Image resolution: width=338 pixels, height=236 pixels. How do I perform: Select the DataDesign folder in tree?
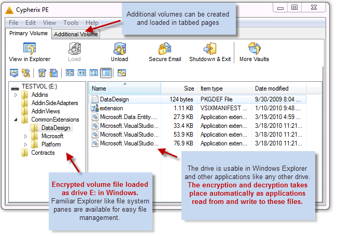pyautogui.click(x=55, y=128)
